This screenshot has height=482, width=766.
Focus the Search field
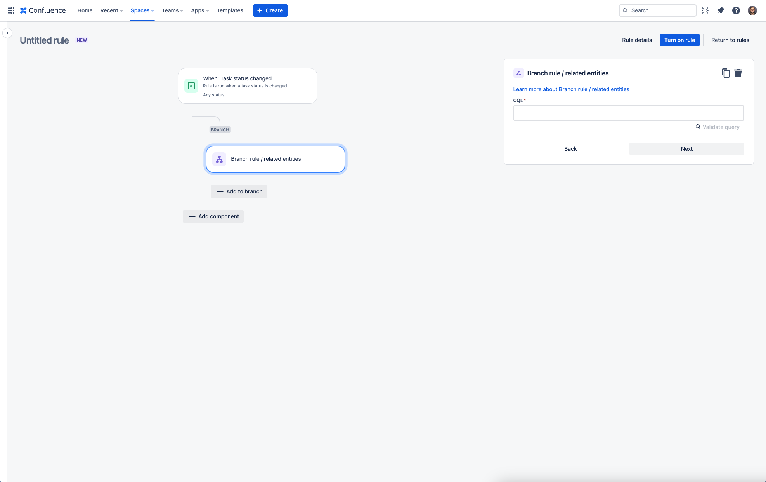(658, 10)
